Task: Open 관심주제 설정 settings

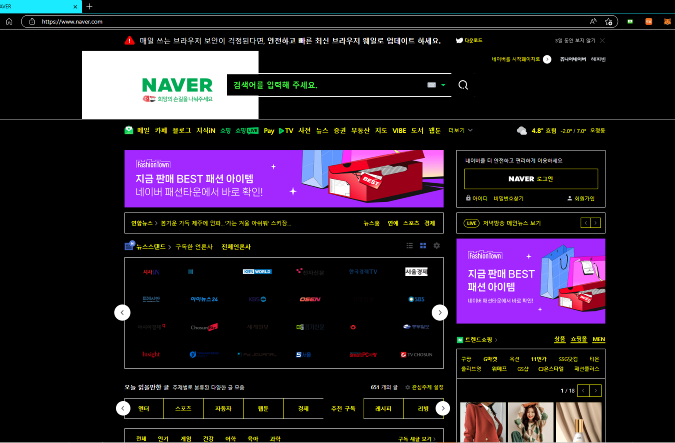Action: (x=424, y=387)
